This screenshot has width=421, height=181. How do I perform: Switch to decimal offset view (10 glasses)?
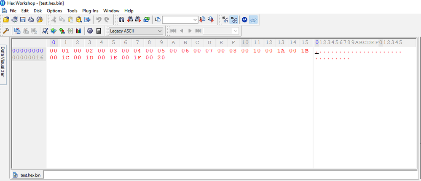225,20
